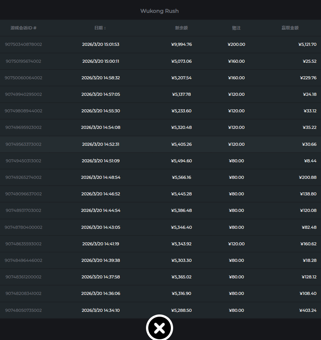Screen dimensions: 321x340
Task: Open session 90749940295002 details
Action: click(23, 94)
